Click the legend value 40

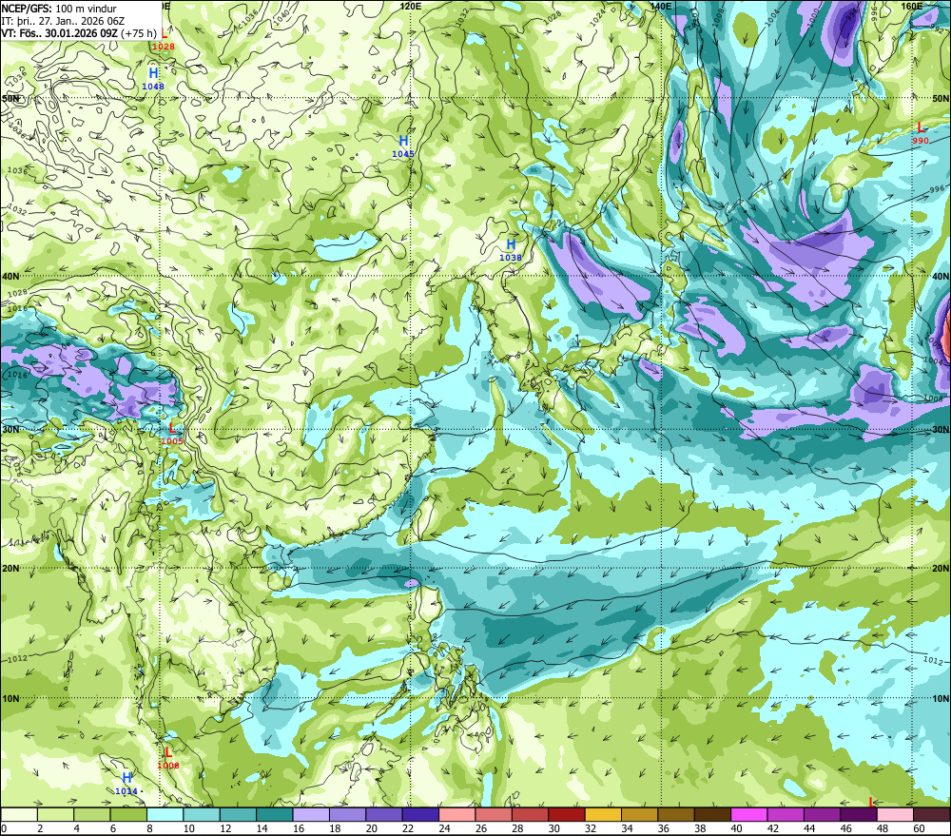pos(736,828)
